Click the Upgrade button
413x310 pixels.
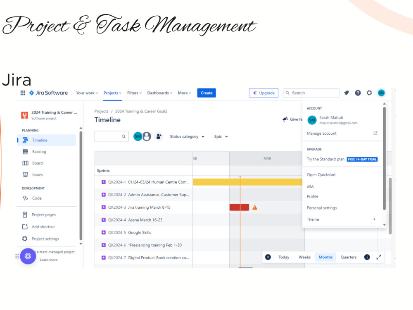coord(263,93)
